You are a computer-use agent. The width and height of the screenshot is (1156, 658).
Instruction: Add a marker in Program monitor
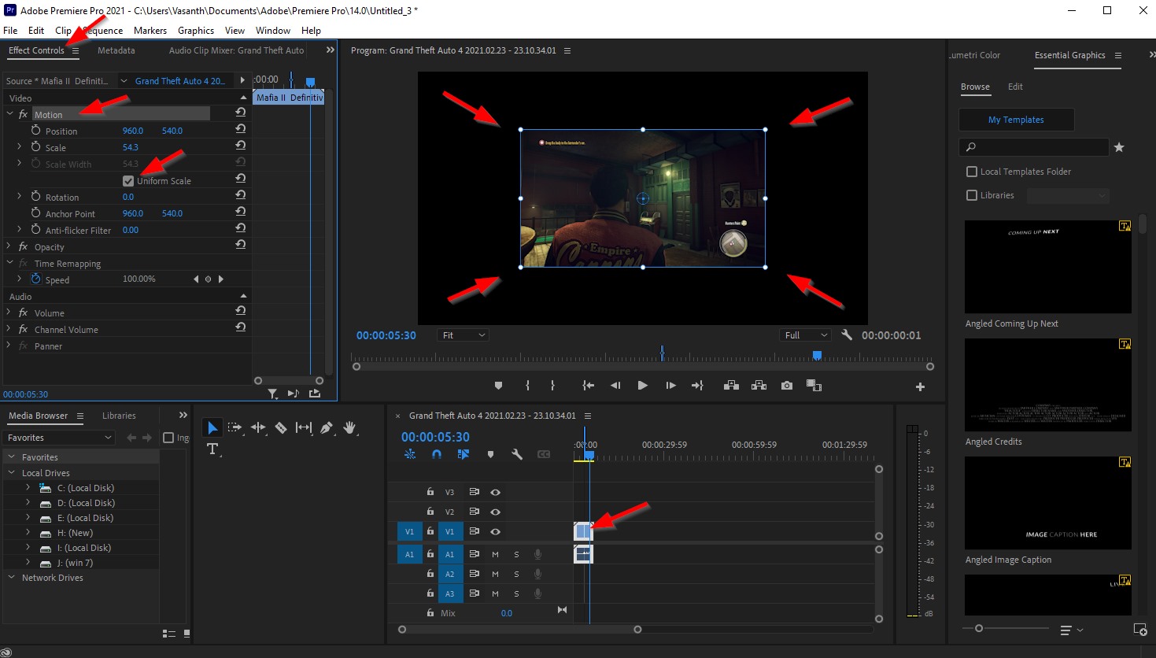[498, 386]
